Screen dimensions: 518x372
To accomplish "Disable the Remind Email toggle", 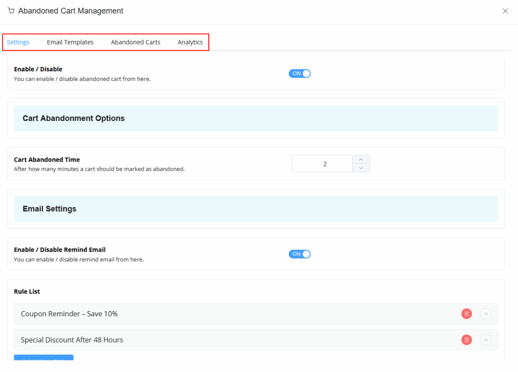I will tap(299, 254).
